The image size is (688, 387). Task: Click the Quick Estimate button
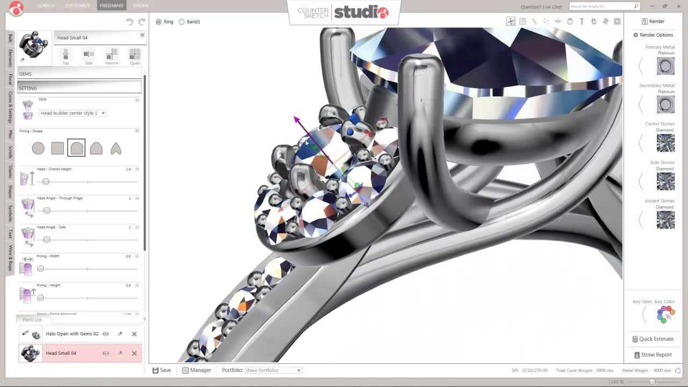[653, 339]
